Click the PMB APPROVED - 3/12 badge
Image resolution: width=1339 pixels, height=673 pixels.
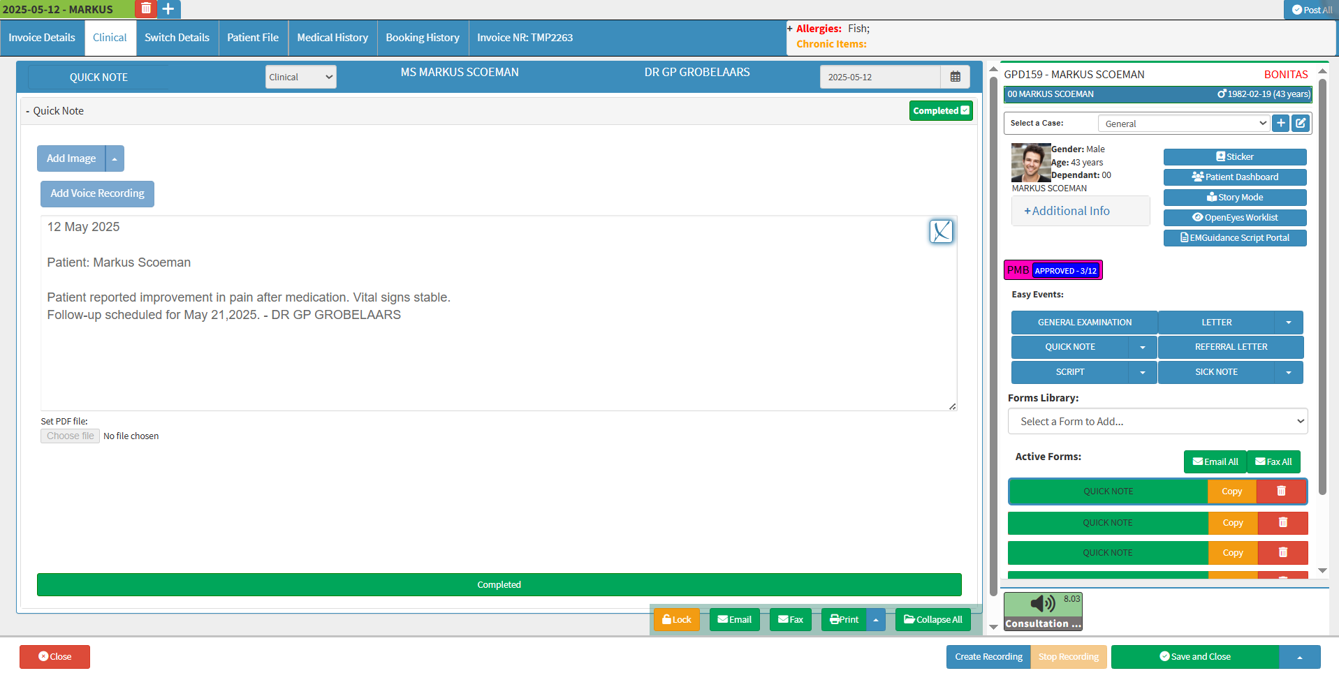pyautogui.click(x=1053, y=270)
